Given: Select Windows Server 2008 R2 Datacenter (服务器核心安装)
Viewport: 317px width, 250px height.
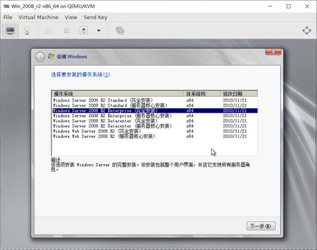Looking at the screenshot, I should pyautogui.click(x=155, y=126).
